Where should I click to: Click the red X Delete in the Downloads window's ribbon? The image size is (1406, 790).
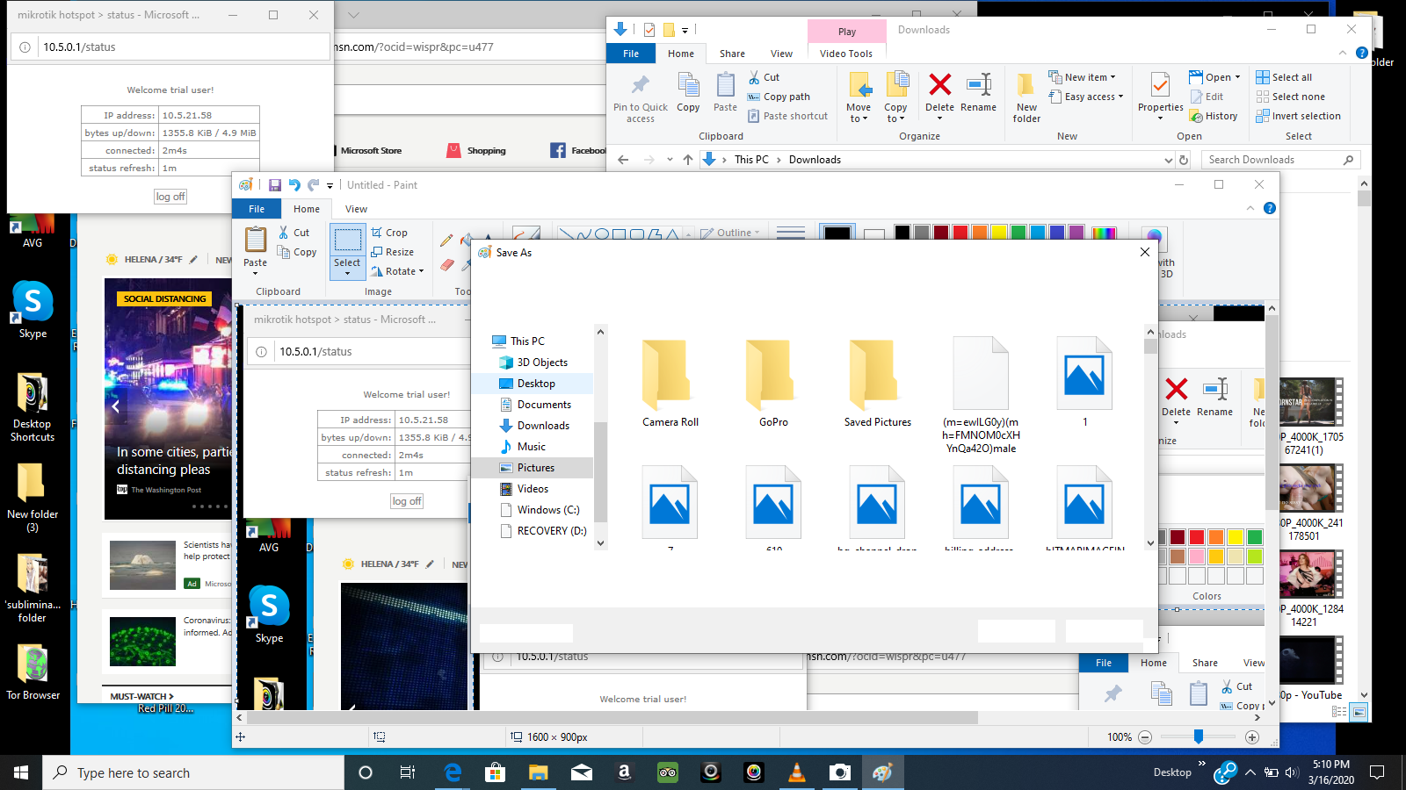pos(939,92)
